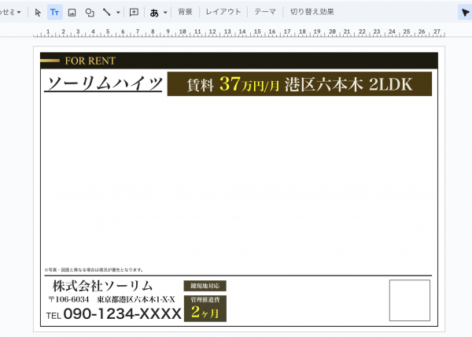Screen dimensions: 472x337
Task: Activate the text box tool
Action: point(55,13)
